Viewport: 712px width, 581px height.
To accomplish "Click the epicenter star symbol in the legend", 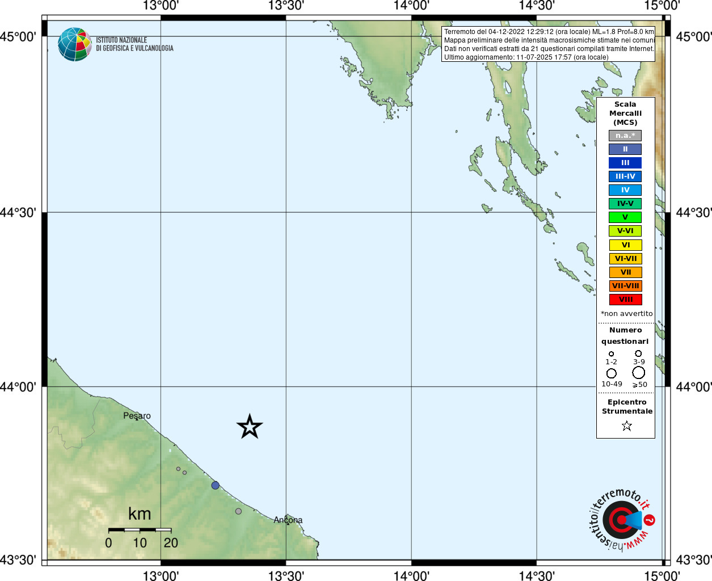I will [x=626, y=426].
